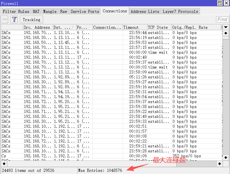Click the horizontal scrollbar left arrow
The image size is (230, 174).
tap(3, 164)
